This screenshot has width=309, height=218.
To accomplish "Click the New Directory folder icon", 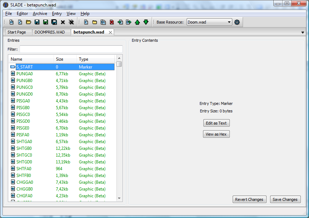I will click(95, 22).
